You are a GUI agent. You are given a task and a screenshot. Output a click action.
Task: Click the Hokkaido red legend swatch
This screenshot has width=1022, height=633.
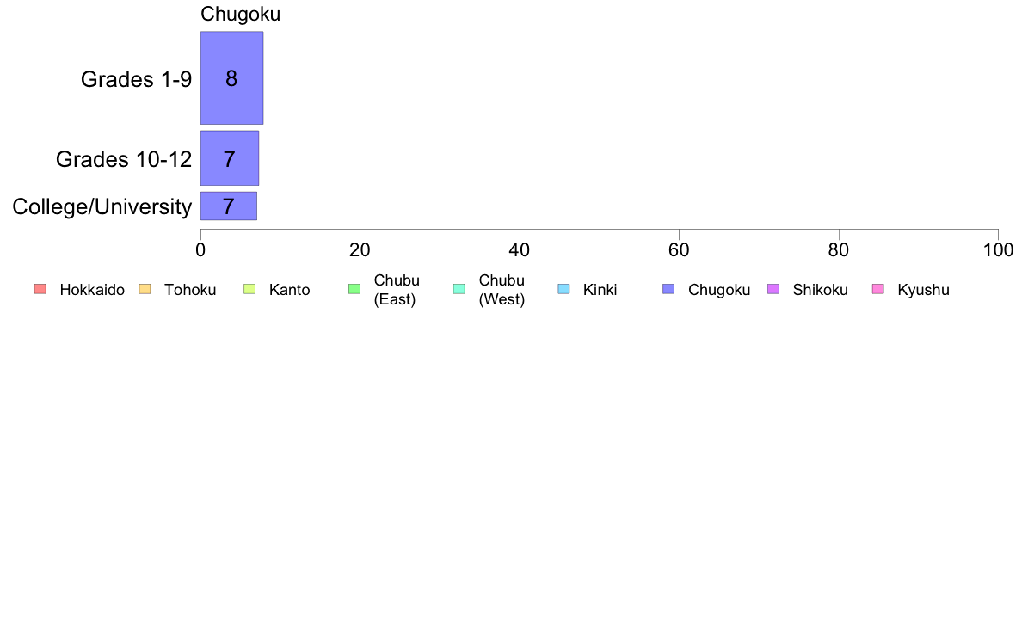pos(40,289)
